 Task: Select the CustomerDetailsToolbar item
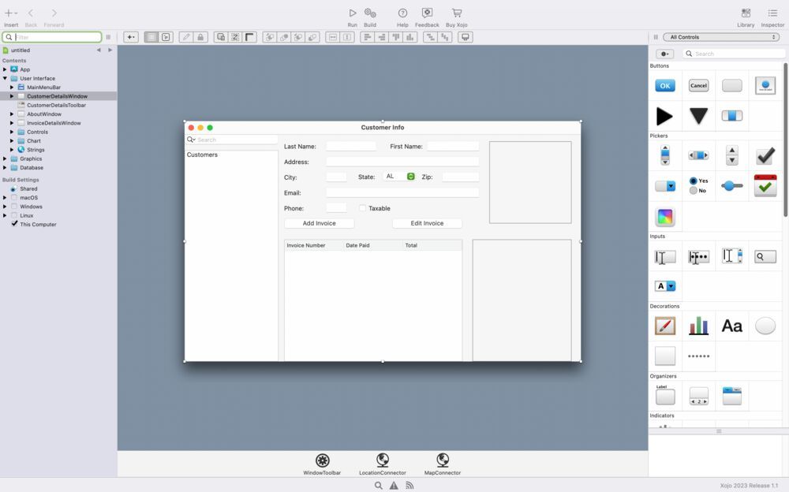[x=56, y=105]
